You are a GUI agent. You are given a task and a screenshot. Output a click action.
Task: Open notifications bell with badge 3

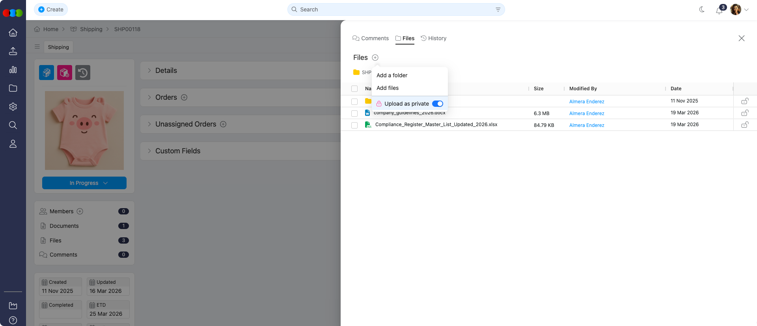click(720, 10)
